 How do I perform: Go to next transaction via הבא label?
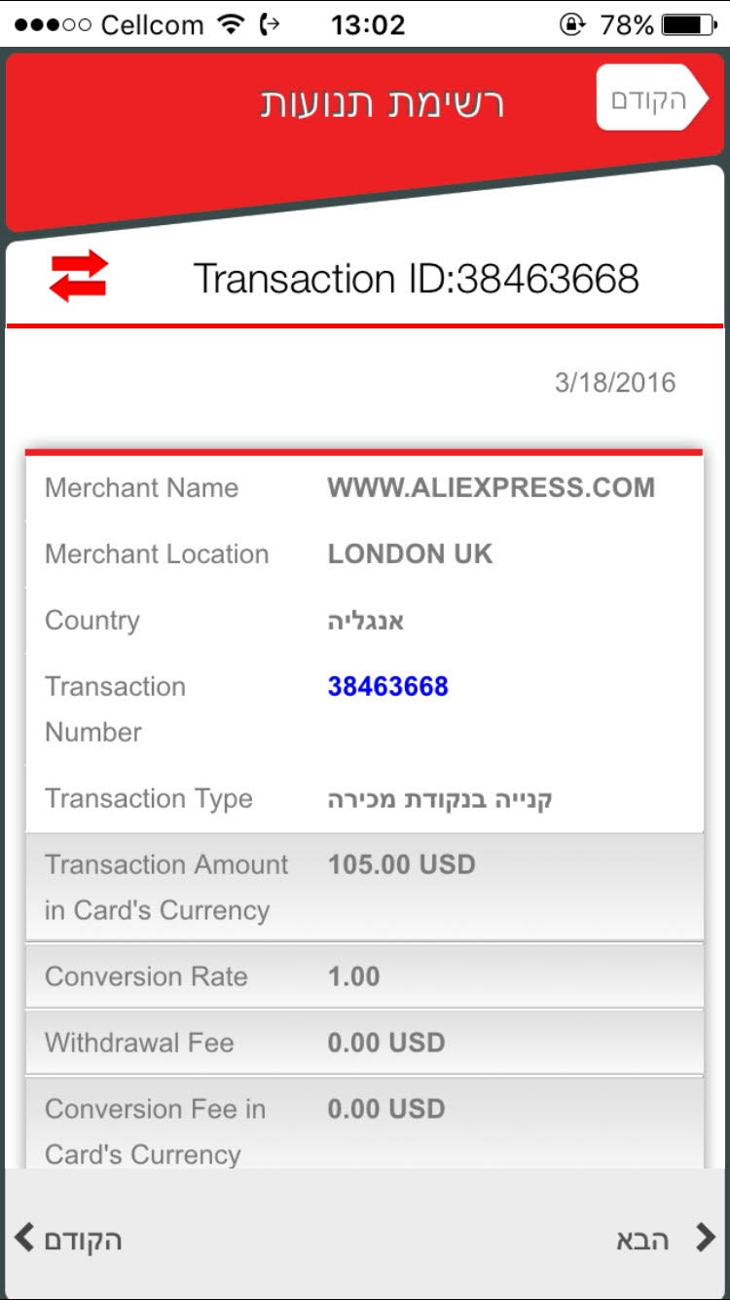[x=642, y=1240]
